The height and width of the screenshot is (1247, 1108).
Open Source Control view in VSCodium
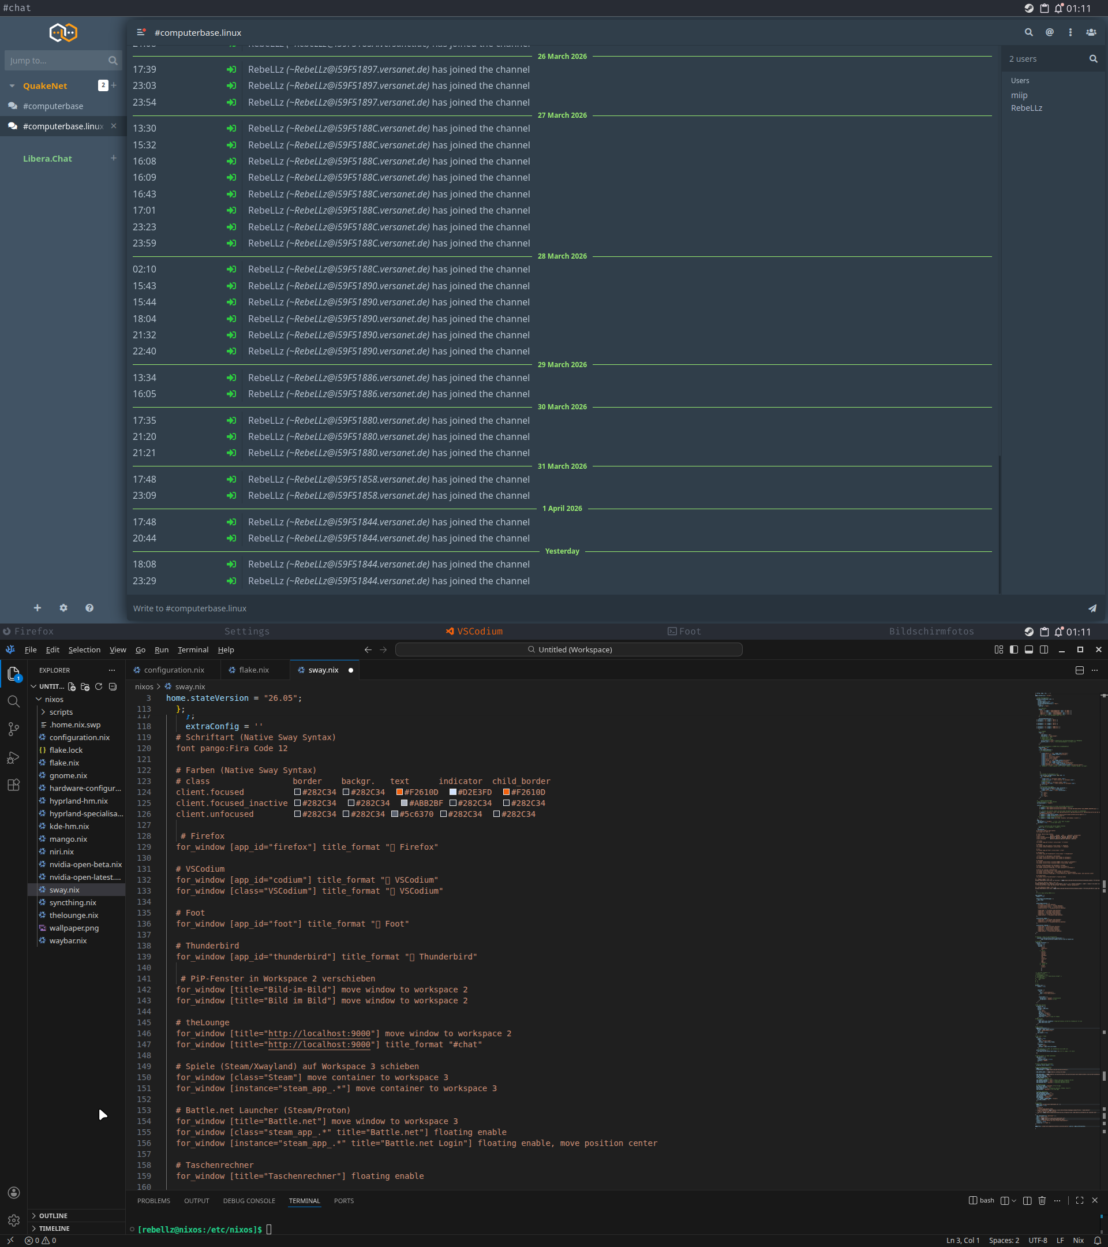(13, 729)
